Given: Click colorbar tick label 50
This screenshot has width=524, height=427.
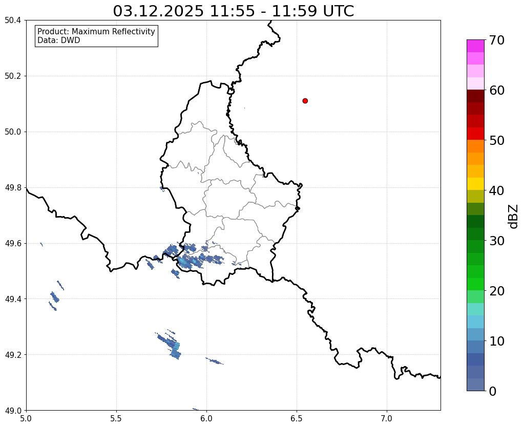Looking at the screenshot, I should click(497, 140).
